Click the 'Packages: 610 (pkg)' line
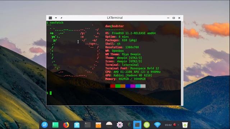 click(x=121, y=40)
